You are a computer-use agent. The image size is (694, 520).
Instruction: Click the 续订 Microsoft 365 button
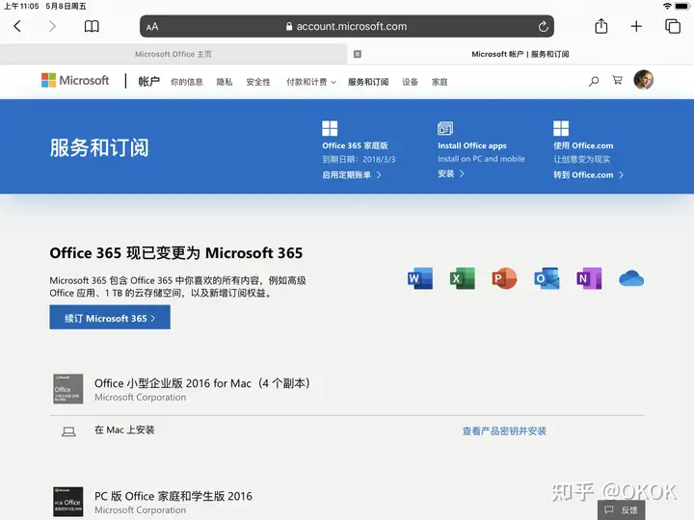(110, 318)
